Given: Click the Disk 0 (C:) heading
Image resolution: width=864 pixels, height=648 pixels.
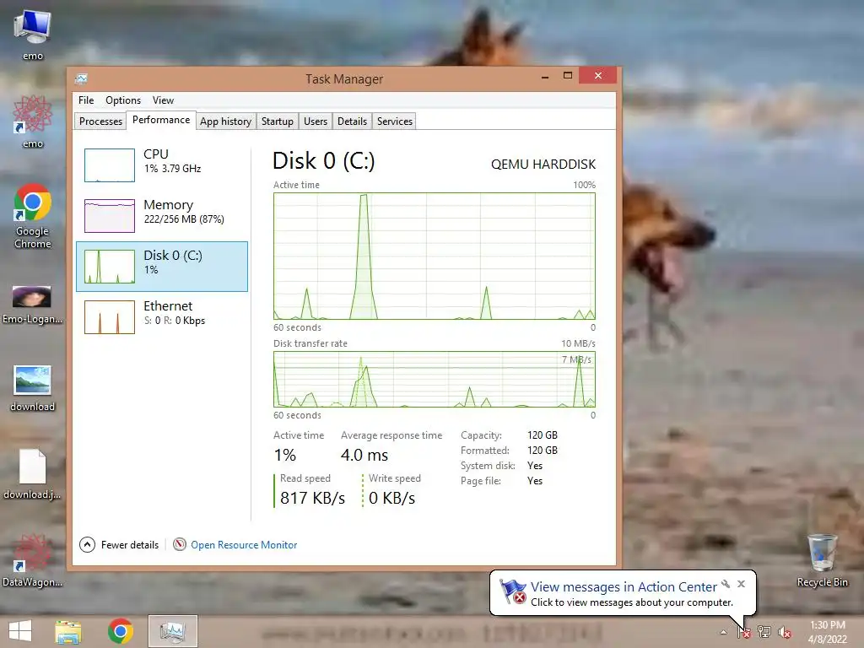Looking at the screenshot, I should [x=324, y=161].
